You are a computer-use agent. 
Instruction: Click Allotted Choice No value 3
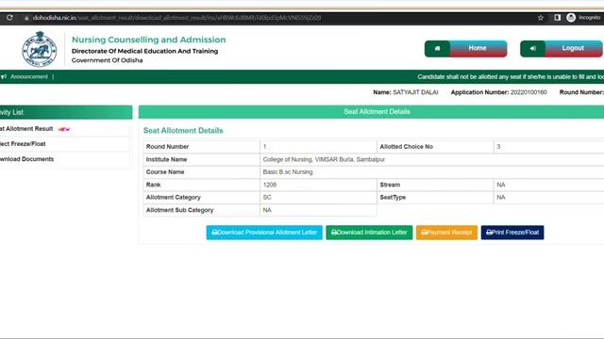[x=498, y=147]
